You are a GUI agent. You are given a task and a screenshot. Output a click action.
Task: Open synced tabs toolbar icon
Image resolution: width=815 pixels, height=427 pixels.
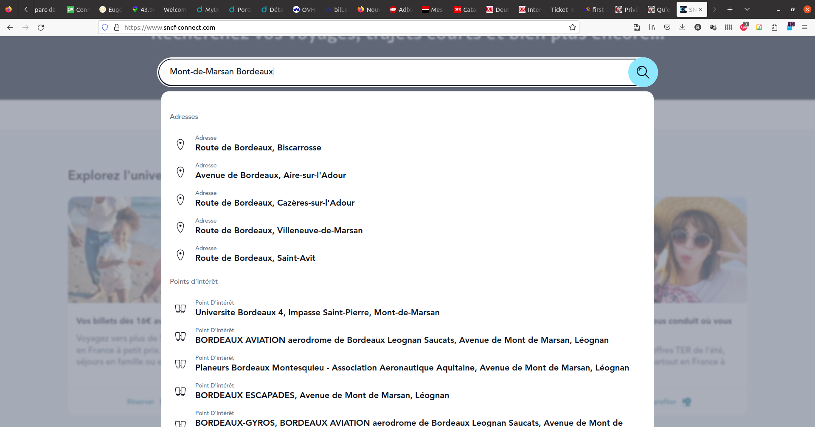point(637,27)
